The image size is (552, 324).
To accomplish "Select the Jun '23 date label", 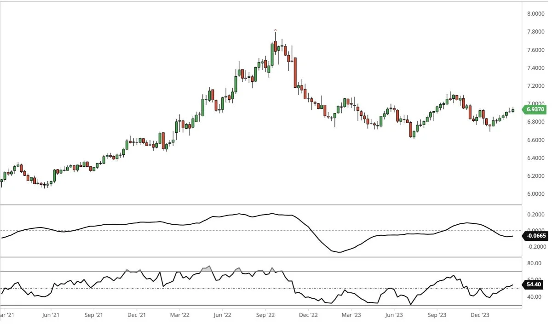I will [394, 315].
